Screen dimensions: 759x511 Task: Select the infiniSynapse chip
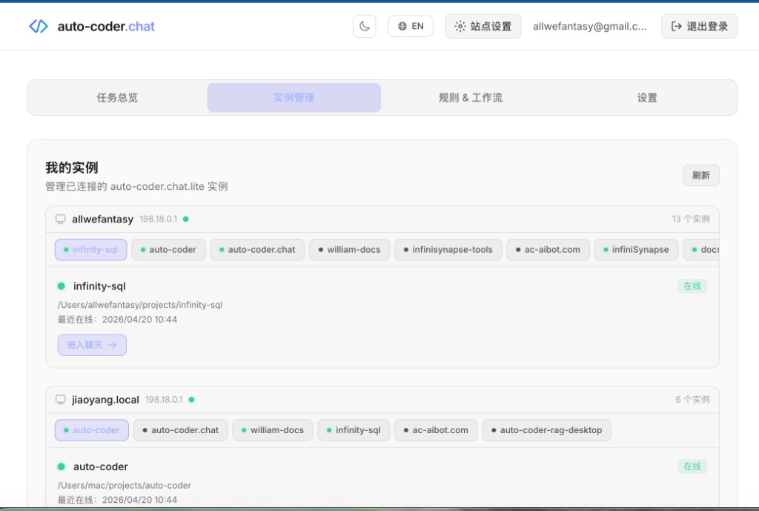coord(637,249)
